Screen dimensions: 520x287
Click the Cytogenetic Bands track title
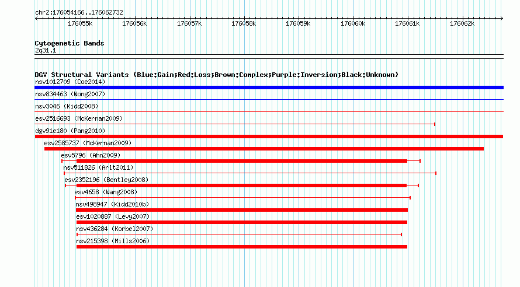pyautogui.click(x=70, y=43)
